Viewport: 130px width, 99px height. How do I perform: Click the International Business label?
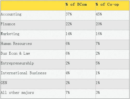click(24, 73)
